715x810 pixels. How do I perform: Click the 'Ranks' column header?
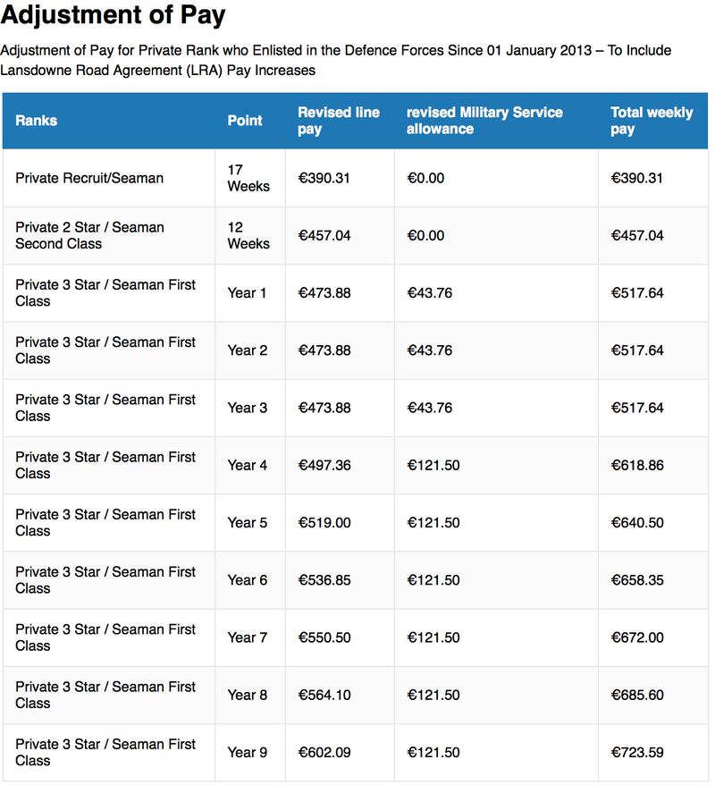coord(37,121)
